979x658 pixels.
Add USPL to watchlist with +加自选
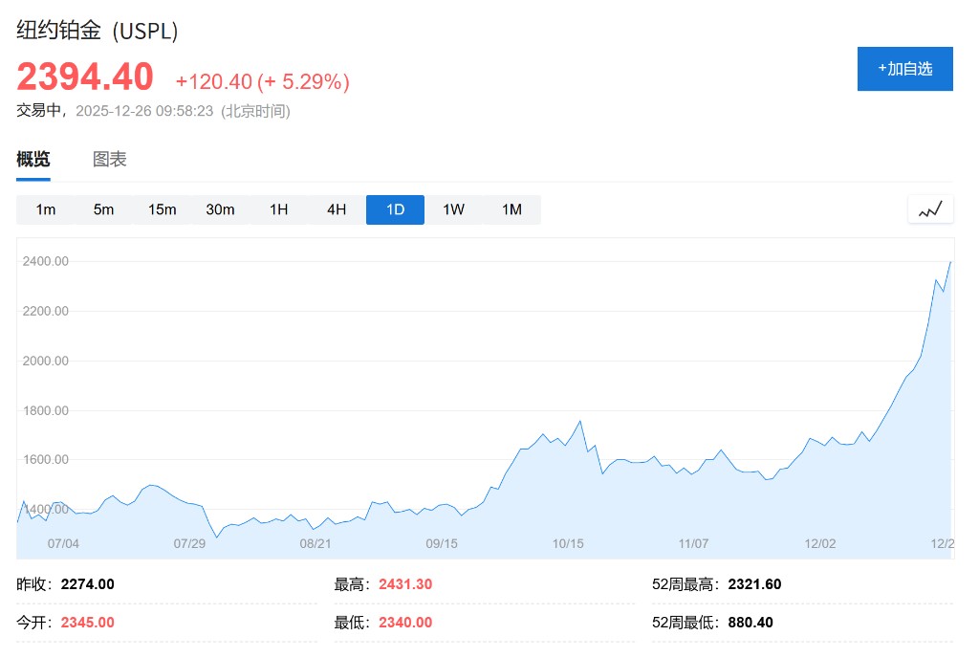[904, 69]
